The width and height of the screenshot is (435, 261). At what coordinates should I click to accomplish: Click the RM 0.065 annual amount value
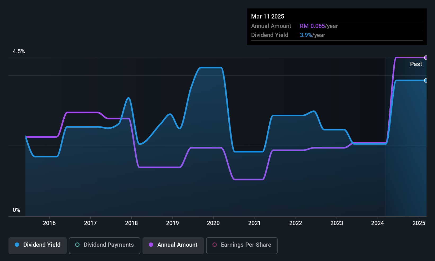point(312,26)
